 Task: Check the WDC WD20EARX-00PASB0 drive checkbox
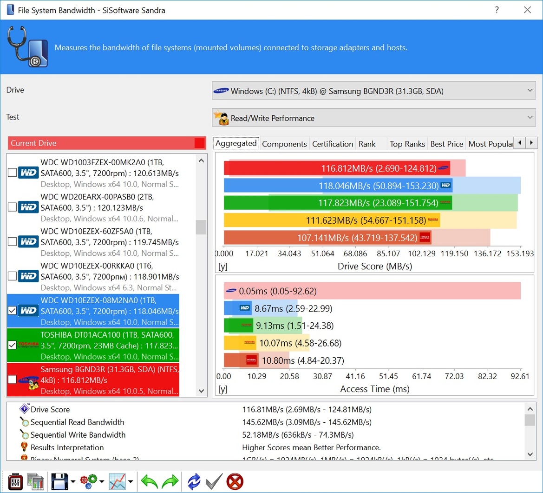point(12,207)
